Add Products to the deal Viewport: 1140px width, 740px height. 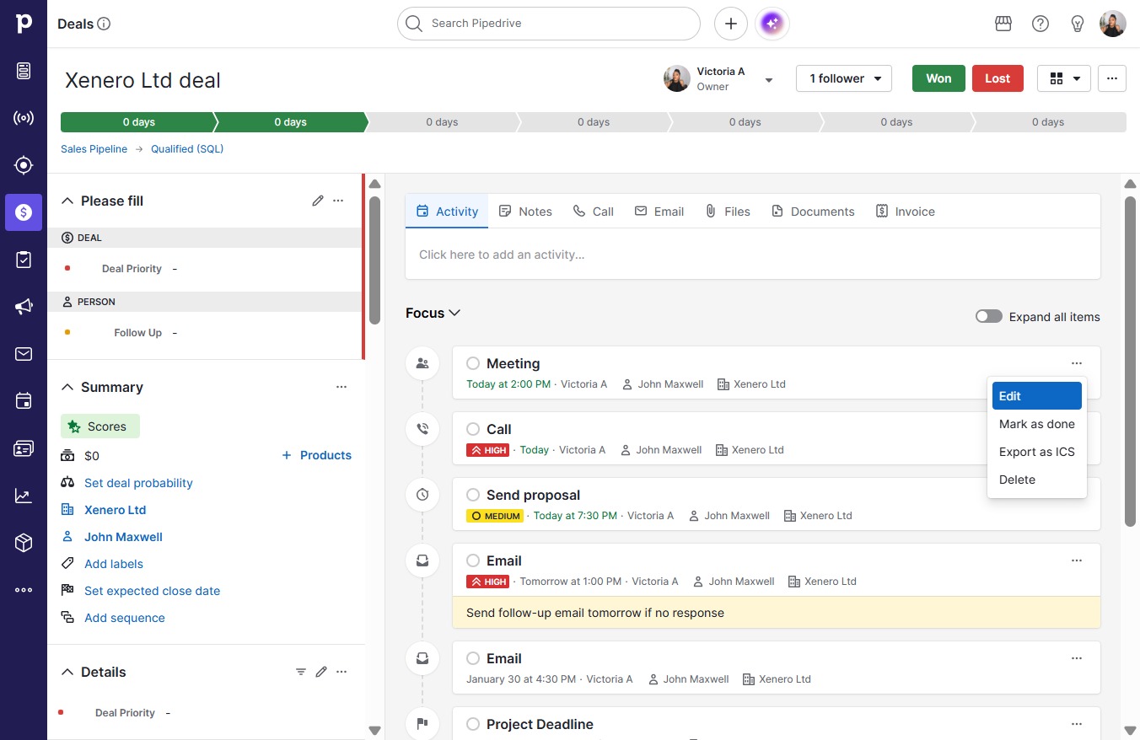tap(316, 455)
